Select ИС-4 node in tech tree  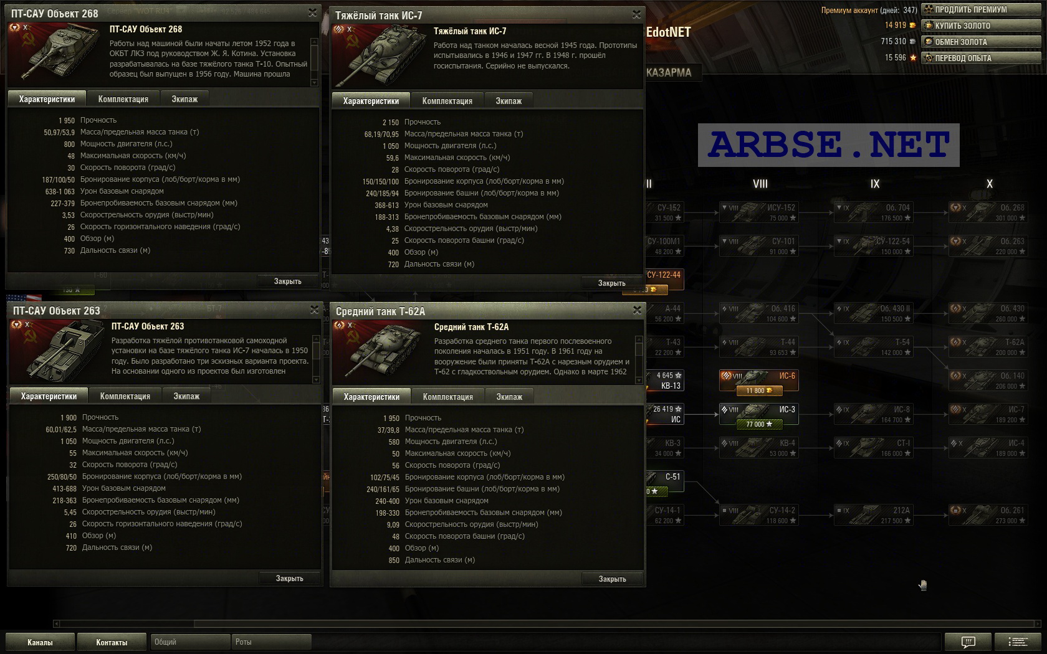[988, 448]
